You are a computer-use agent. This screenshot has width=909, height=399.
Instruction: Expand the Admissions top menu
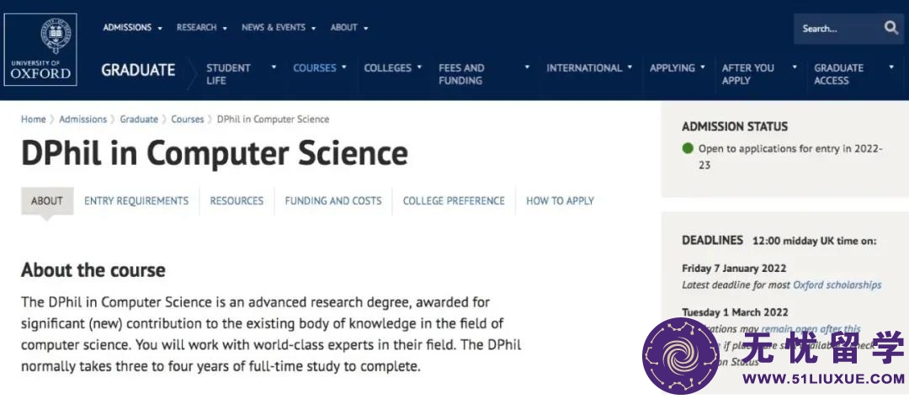[133, 27]
